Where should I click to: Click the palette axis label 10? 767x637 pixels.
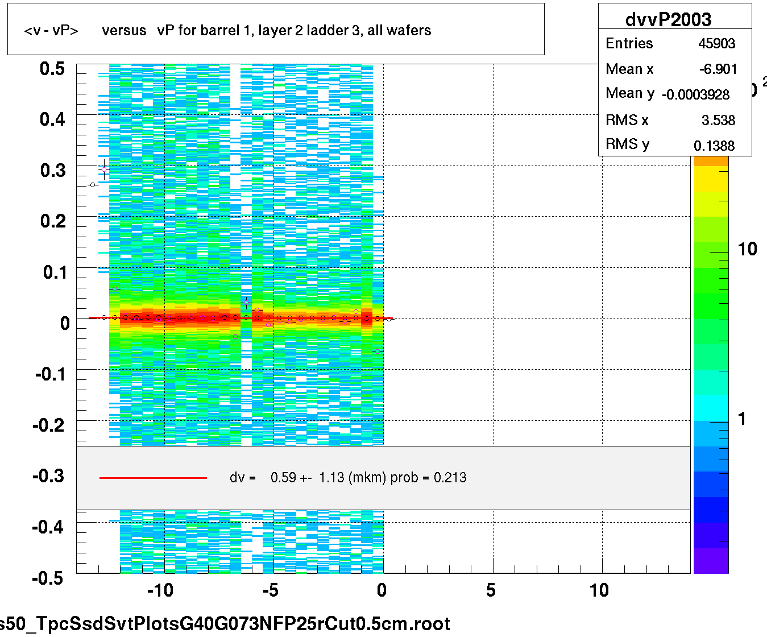click(x=747, y=249)
